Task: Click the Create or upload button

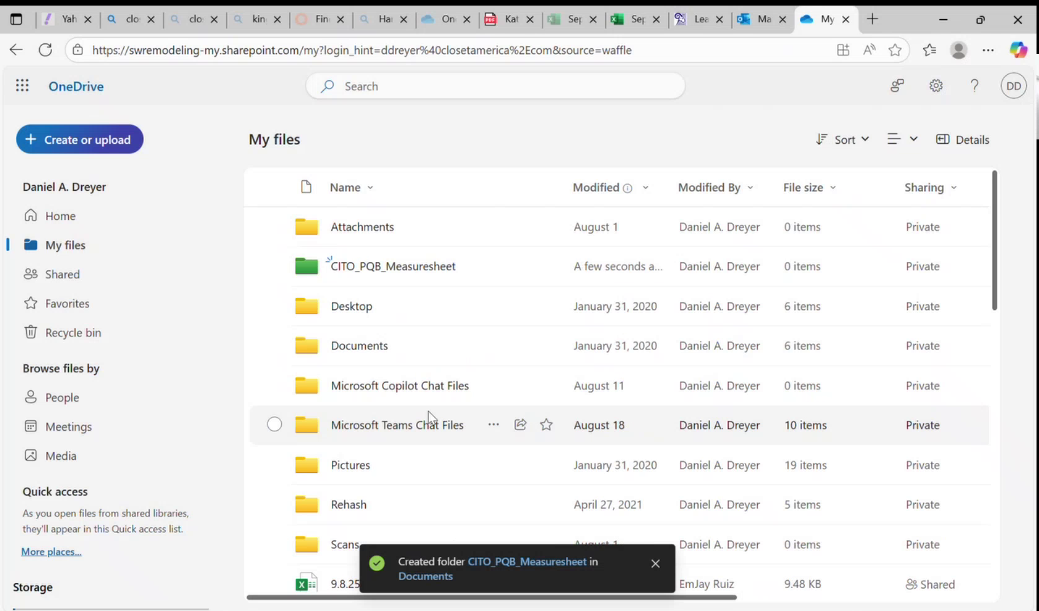Action: 79,139
